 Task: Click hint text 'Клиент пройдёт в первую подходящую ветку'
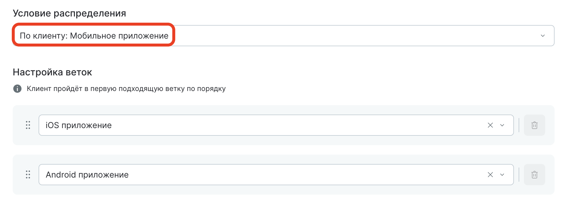pos(126,89)
